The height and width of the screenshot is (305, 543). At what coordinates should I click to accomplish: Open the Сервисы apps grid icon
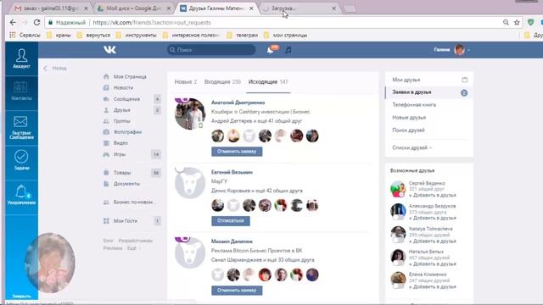[x=13, y=35]
